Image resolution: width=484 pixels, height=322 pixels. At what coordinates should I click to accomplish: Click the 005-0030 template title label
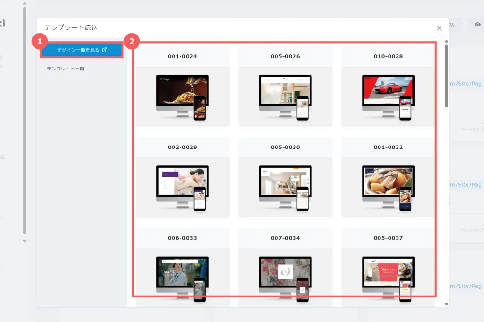pos(285,147)
